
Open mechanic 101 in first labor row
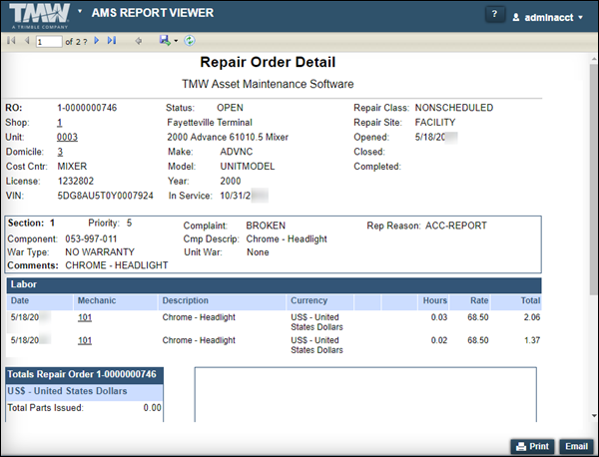pos(85,317)
